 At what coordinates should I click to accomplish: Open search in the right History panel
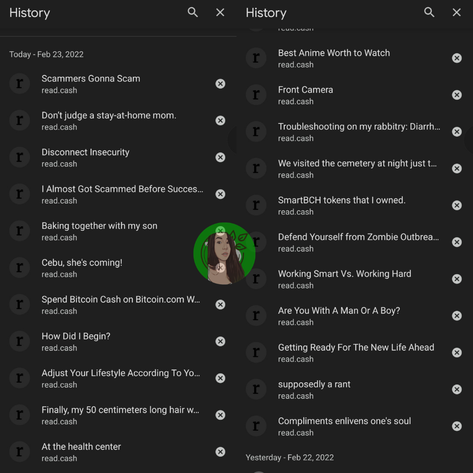[x=429, y=12]
